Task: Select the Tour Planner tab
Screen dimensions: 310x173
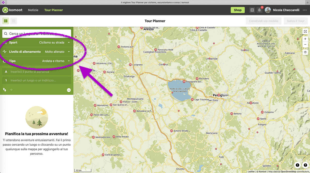Action: (x=53, y=10)
